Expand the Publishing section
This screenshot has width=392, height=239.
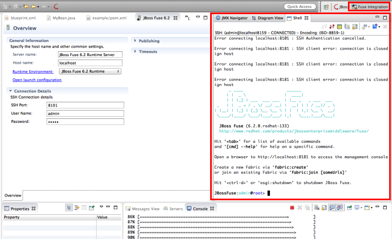(135, 41)
